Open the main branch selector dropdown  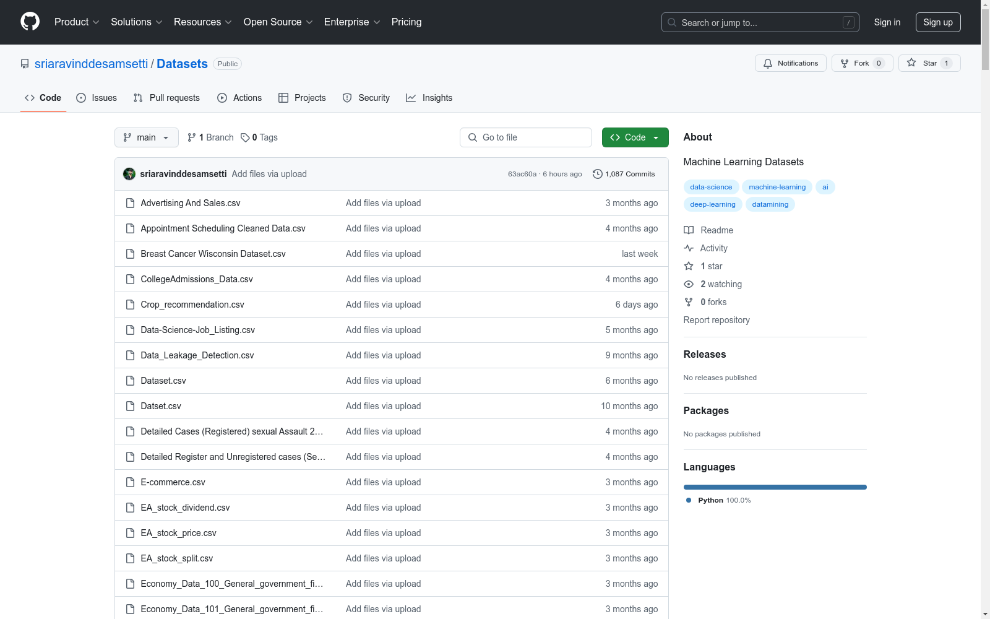pyautogui.click(x=147, y=137)
